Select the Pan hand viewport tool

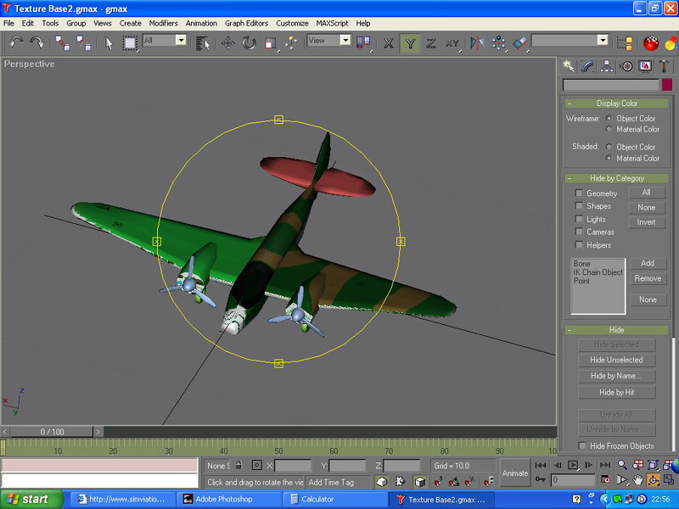pos(637,480)
